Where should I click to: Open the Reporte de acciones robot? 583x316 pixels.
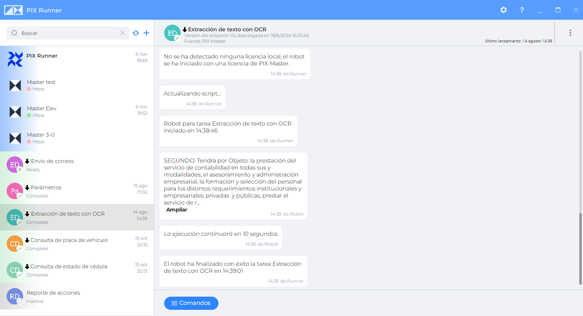tap(77, 296)
